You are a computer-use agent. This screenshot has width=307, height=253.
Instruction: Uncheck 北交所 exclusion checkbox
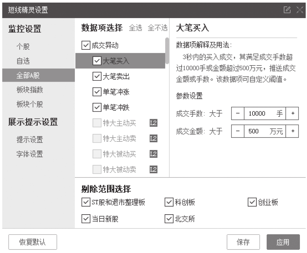click(x=169, y=219)
